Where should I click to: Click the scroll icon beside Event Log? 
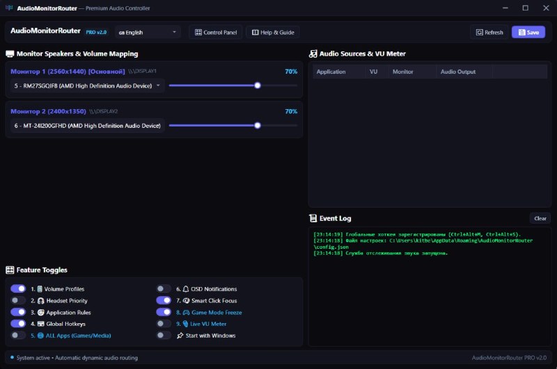313,218
